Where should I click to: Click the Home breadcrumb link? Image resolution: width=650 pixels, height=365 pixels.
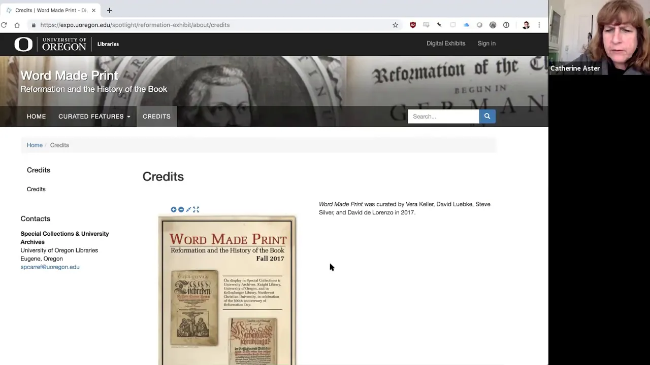35,145
